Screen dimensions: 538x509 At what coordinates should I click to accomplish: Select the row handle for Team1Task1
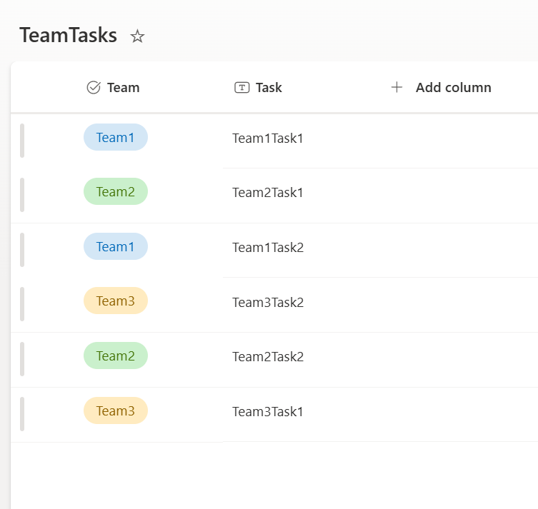tap(22, 140)
